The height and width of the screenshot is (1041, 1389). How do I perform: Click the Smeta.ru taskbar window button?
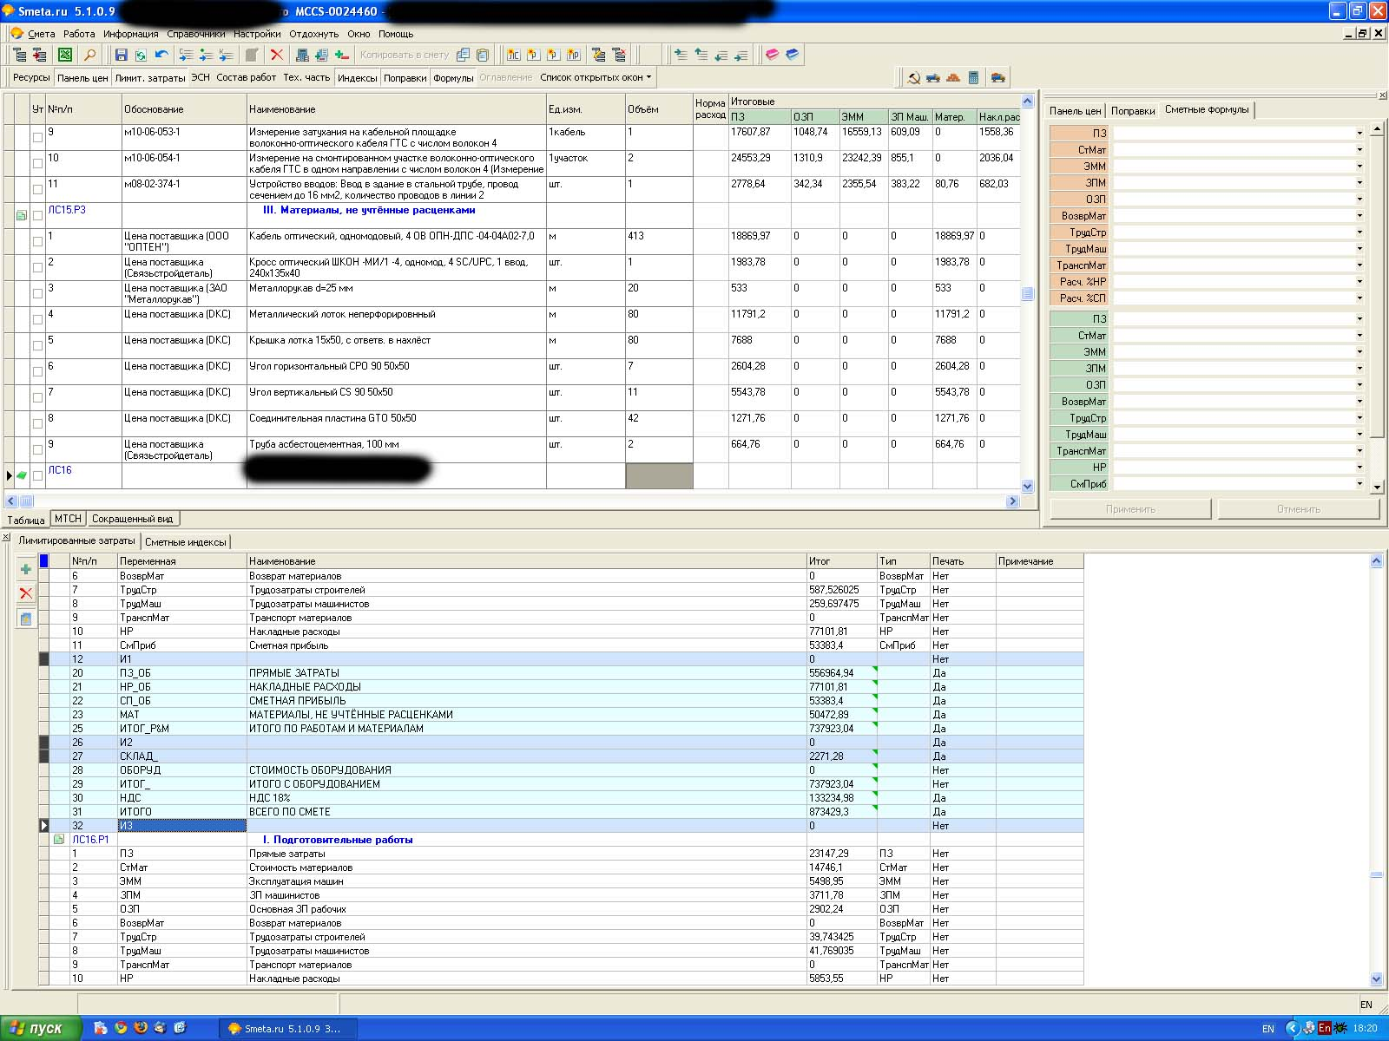[x=286, y=1028]
